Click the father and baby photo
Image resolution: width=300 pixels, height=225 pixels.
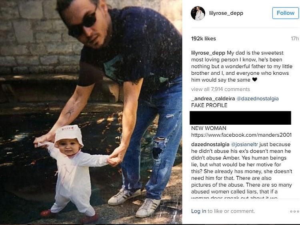91,112
